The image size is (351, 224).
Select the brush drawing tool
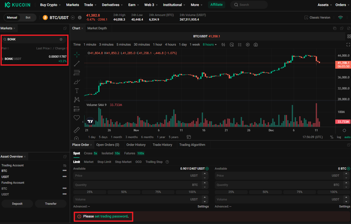77,82
